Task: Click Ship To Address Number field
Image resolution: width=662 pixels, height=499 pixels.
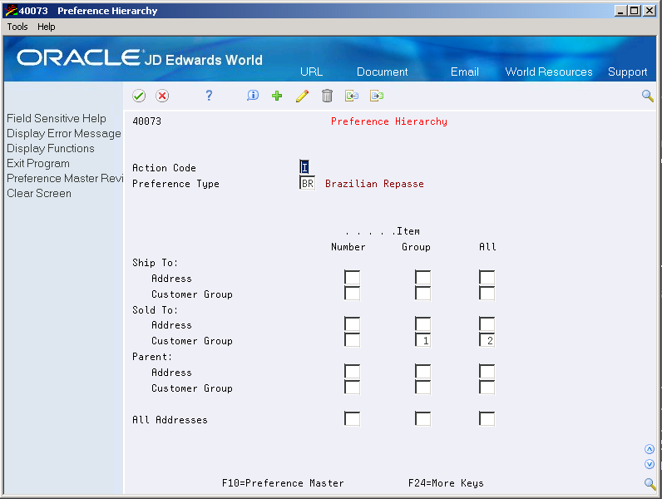Action: click(352, 278)
